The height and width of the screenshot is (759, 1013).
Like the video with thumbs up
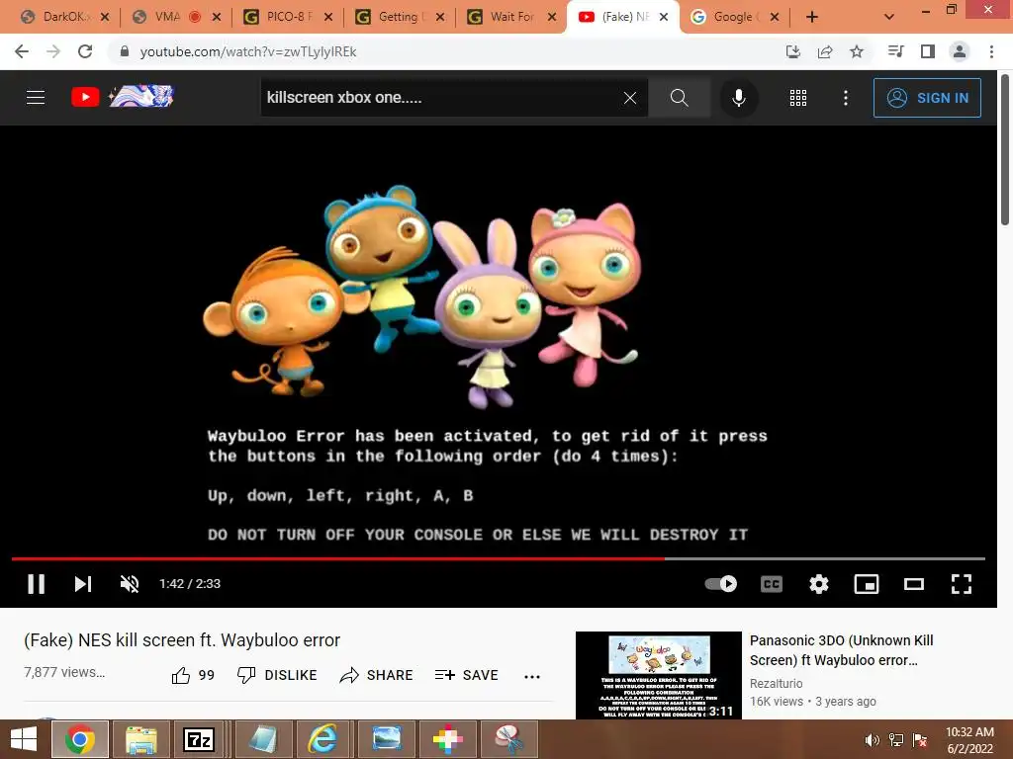193,675
